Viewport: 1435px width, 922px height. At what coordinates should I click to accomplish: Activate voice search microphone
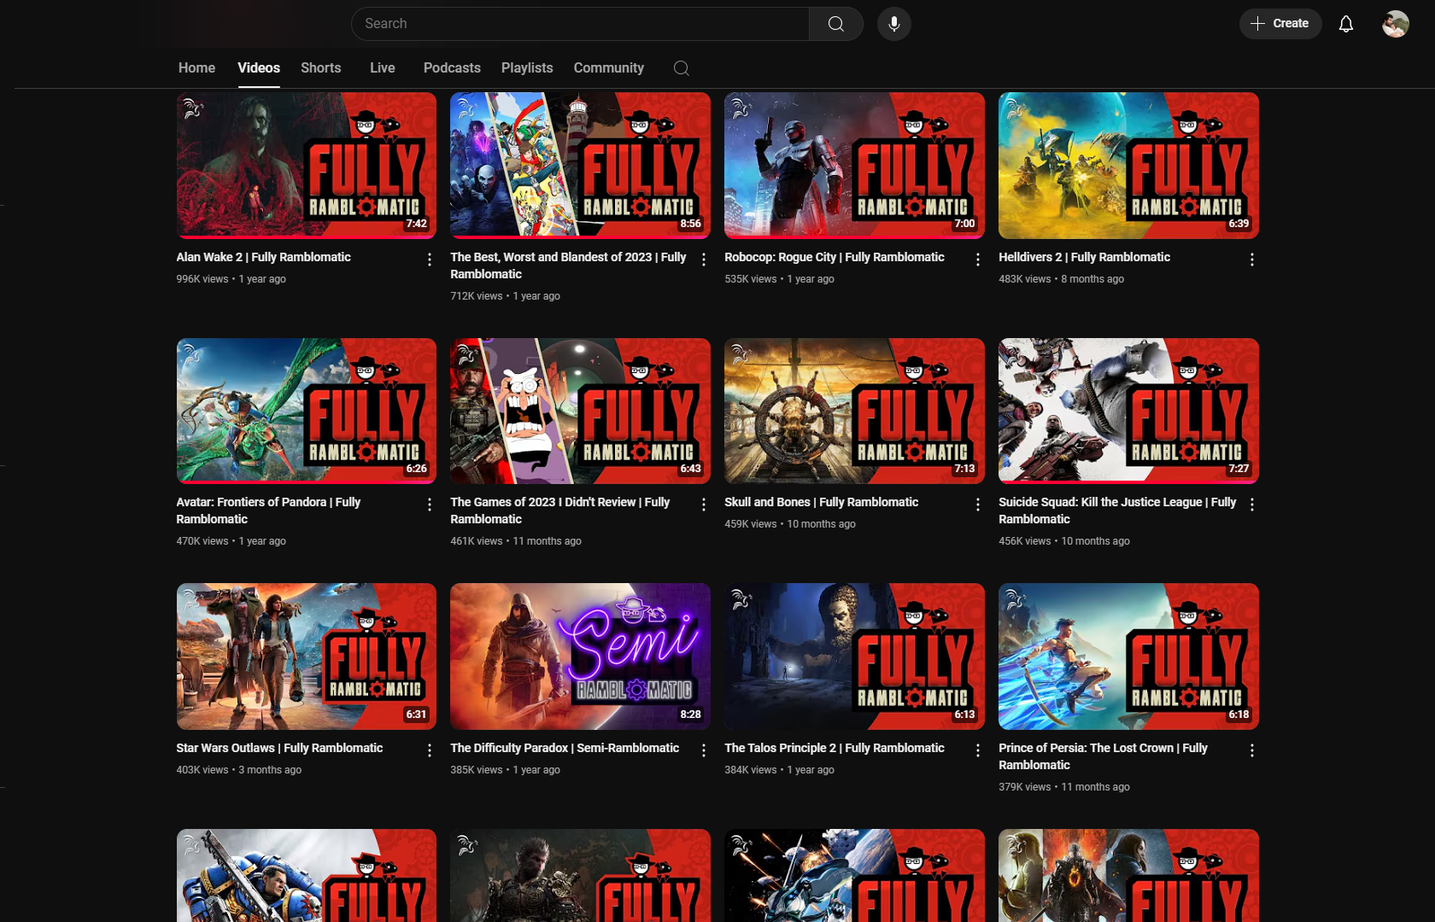click(x=893, y=24)
